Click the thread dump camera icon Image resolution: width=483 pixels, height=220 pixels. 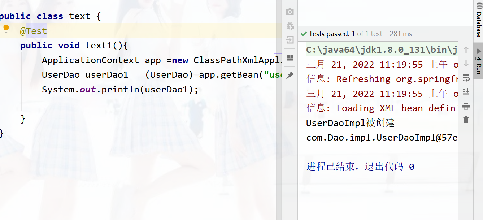(x=289, y=12)
